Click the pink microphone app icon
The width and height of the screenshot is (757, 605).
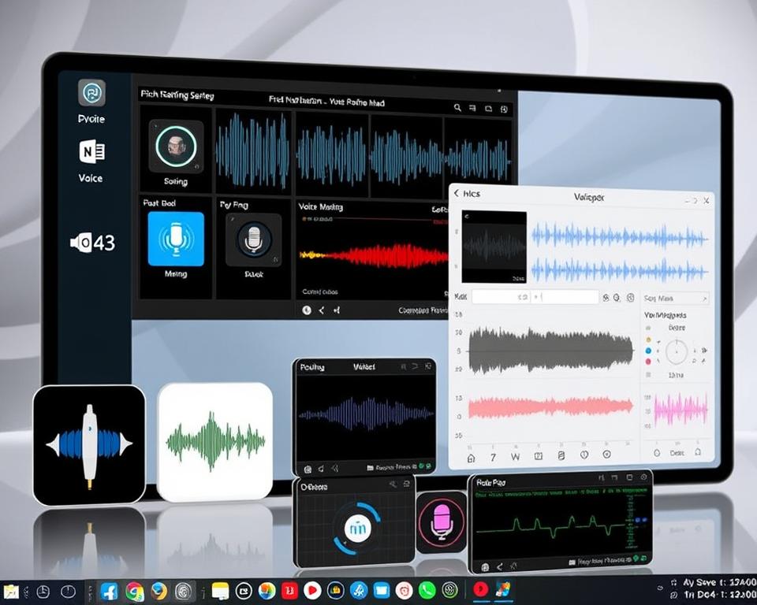[441, 521]
